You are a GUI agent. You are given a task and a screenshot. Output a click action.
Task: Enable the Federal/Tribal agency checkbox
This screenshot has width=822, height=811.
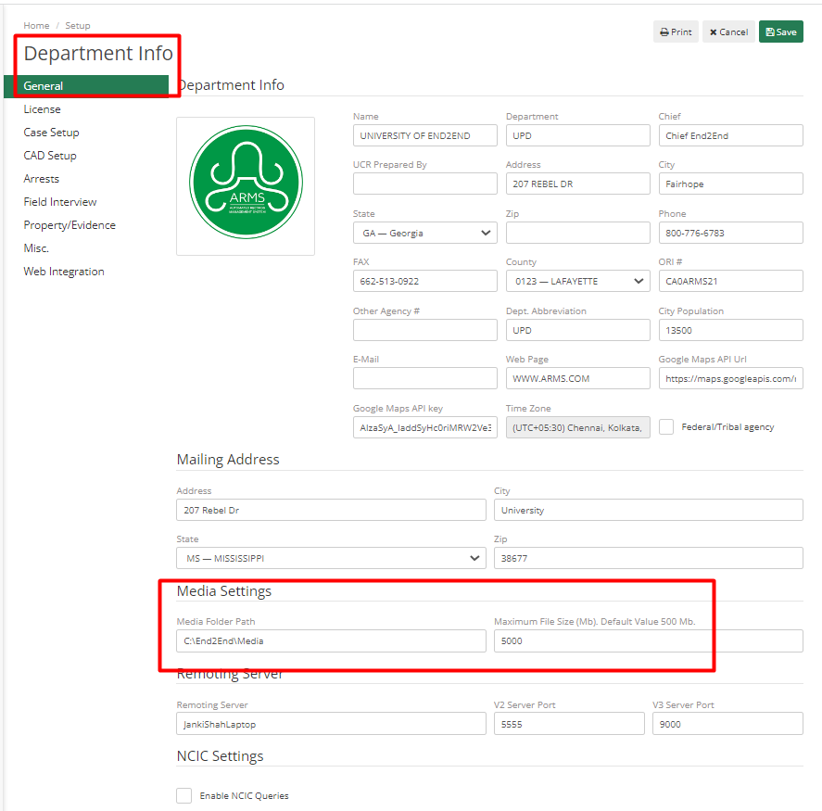pos(664,426)
